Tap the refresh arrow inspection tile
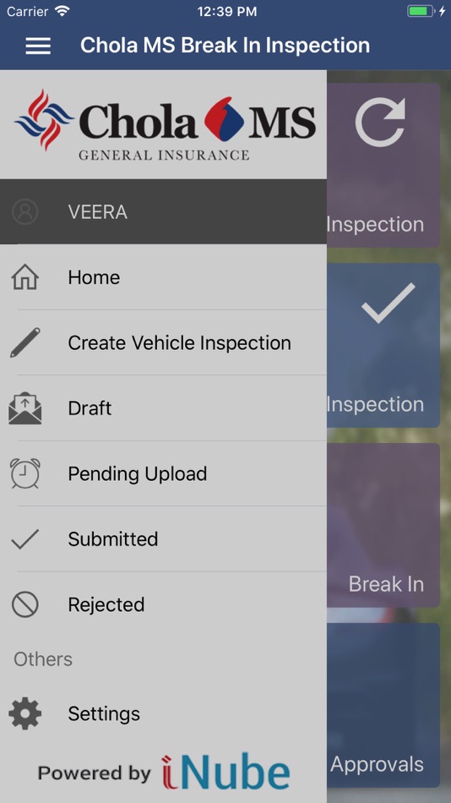The height and width of the screenshot is (803, 451). 383,165
